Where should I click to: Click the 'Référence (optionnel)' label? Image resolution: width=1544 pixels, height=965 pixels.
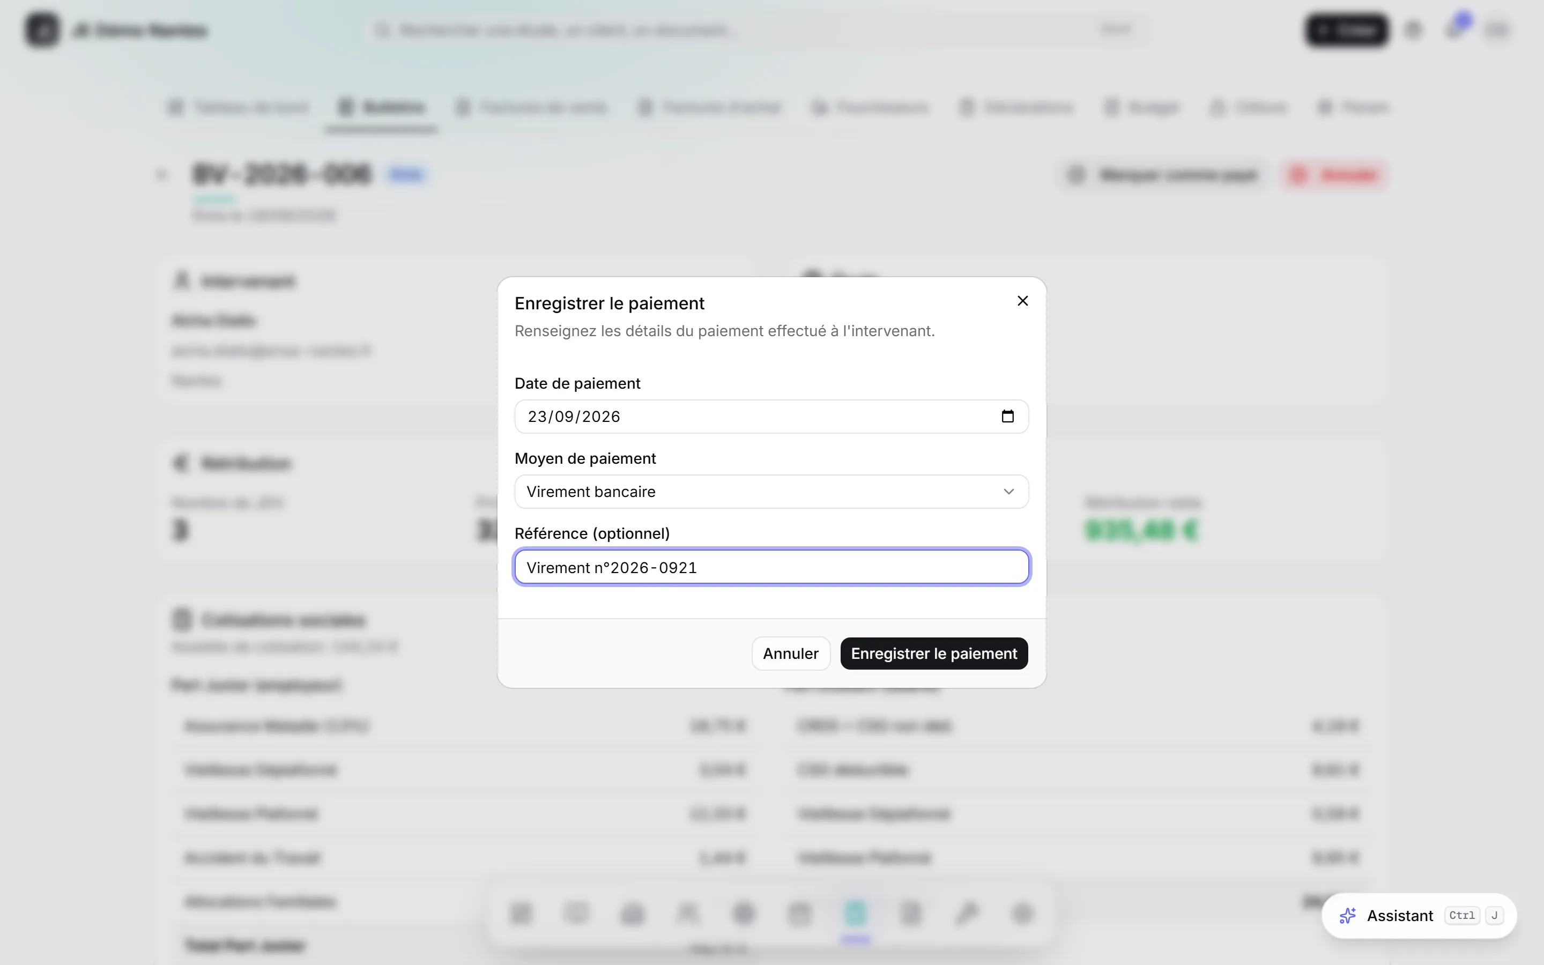tap(592, 533)
